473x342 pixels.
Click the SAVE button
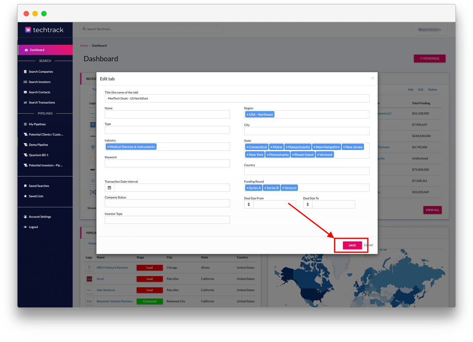pos(352,245)
